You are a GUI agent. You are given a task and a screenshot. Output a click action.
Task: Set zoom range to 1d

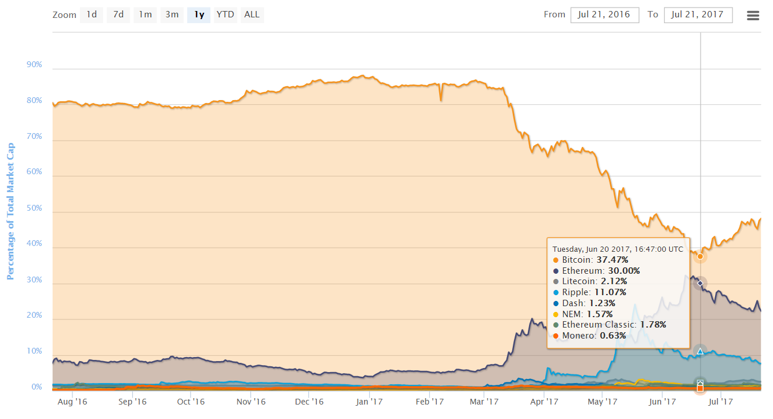click(92, 15)
